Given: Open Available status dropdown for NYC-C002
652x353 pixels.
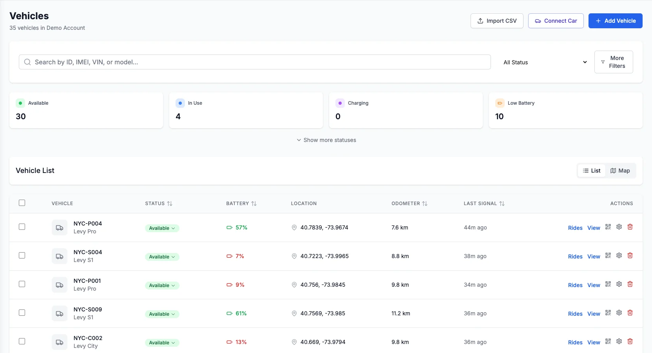Looking at the screenshot, I should point(162,342).
